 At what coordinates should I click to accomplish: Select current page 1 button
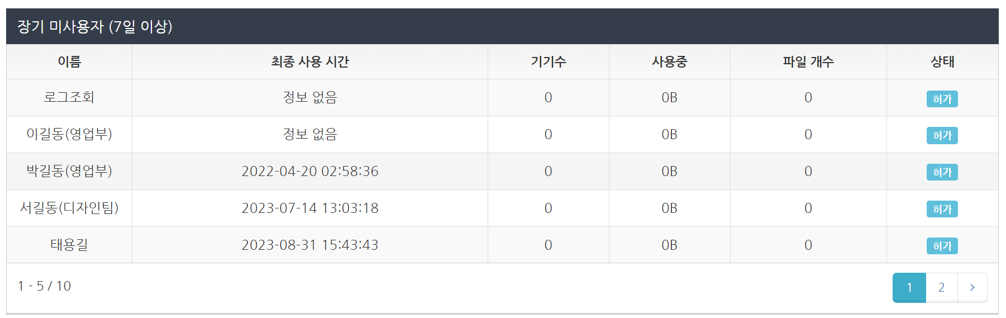point(909,287)
